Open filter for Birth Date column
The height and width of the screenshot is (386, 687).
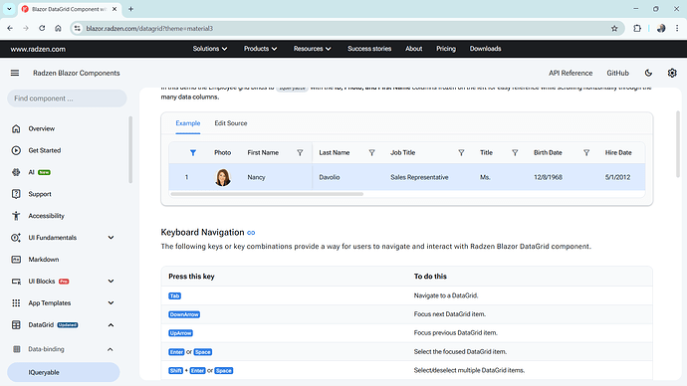tap(586, 153)
